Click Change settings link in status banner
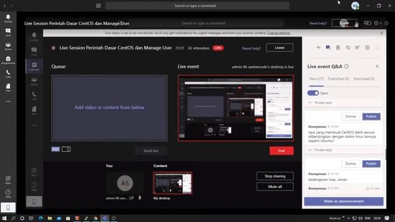Viewport: 395px width, 222px height. (279, 33)
